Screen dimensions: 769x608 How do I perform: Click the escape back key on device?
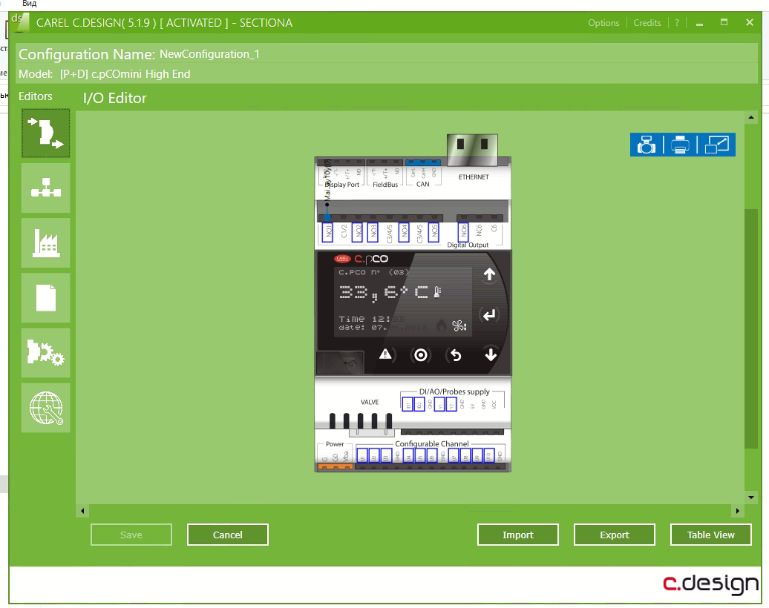click(456, 354)
